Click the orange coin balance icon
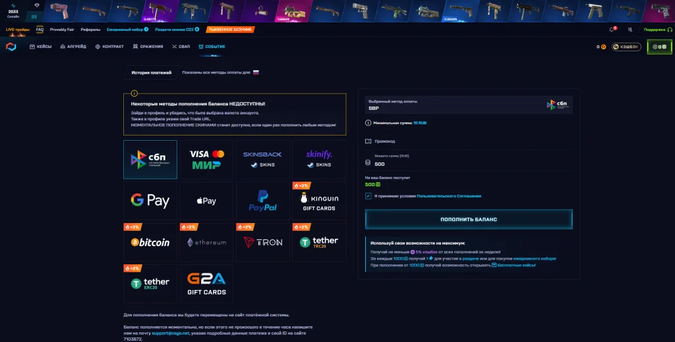Image resolution: width=675 pixels, height=342 pixels. [604, 47]
